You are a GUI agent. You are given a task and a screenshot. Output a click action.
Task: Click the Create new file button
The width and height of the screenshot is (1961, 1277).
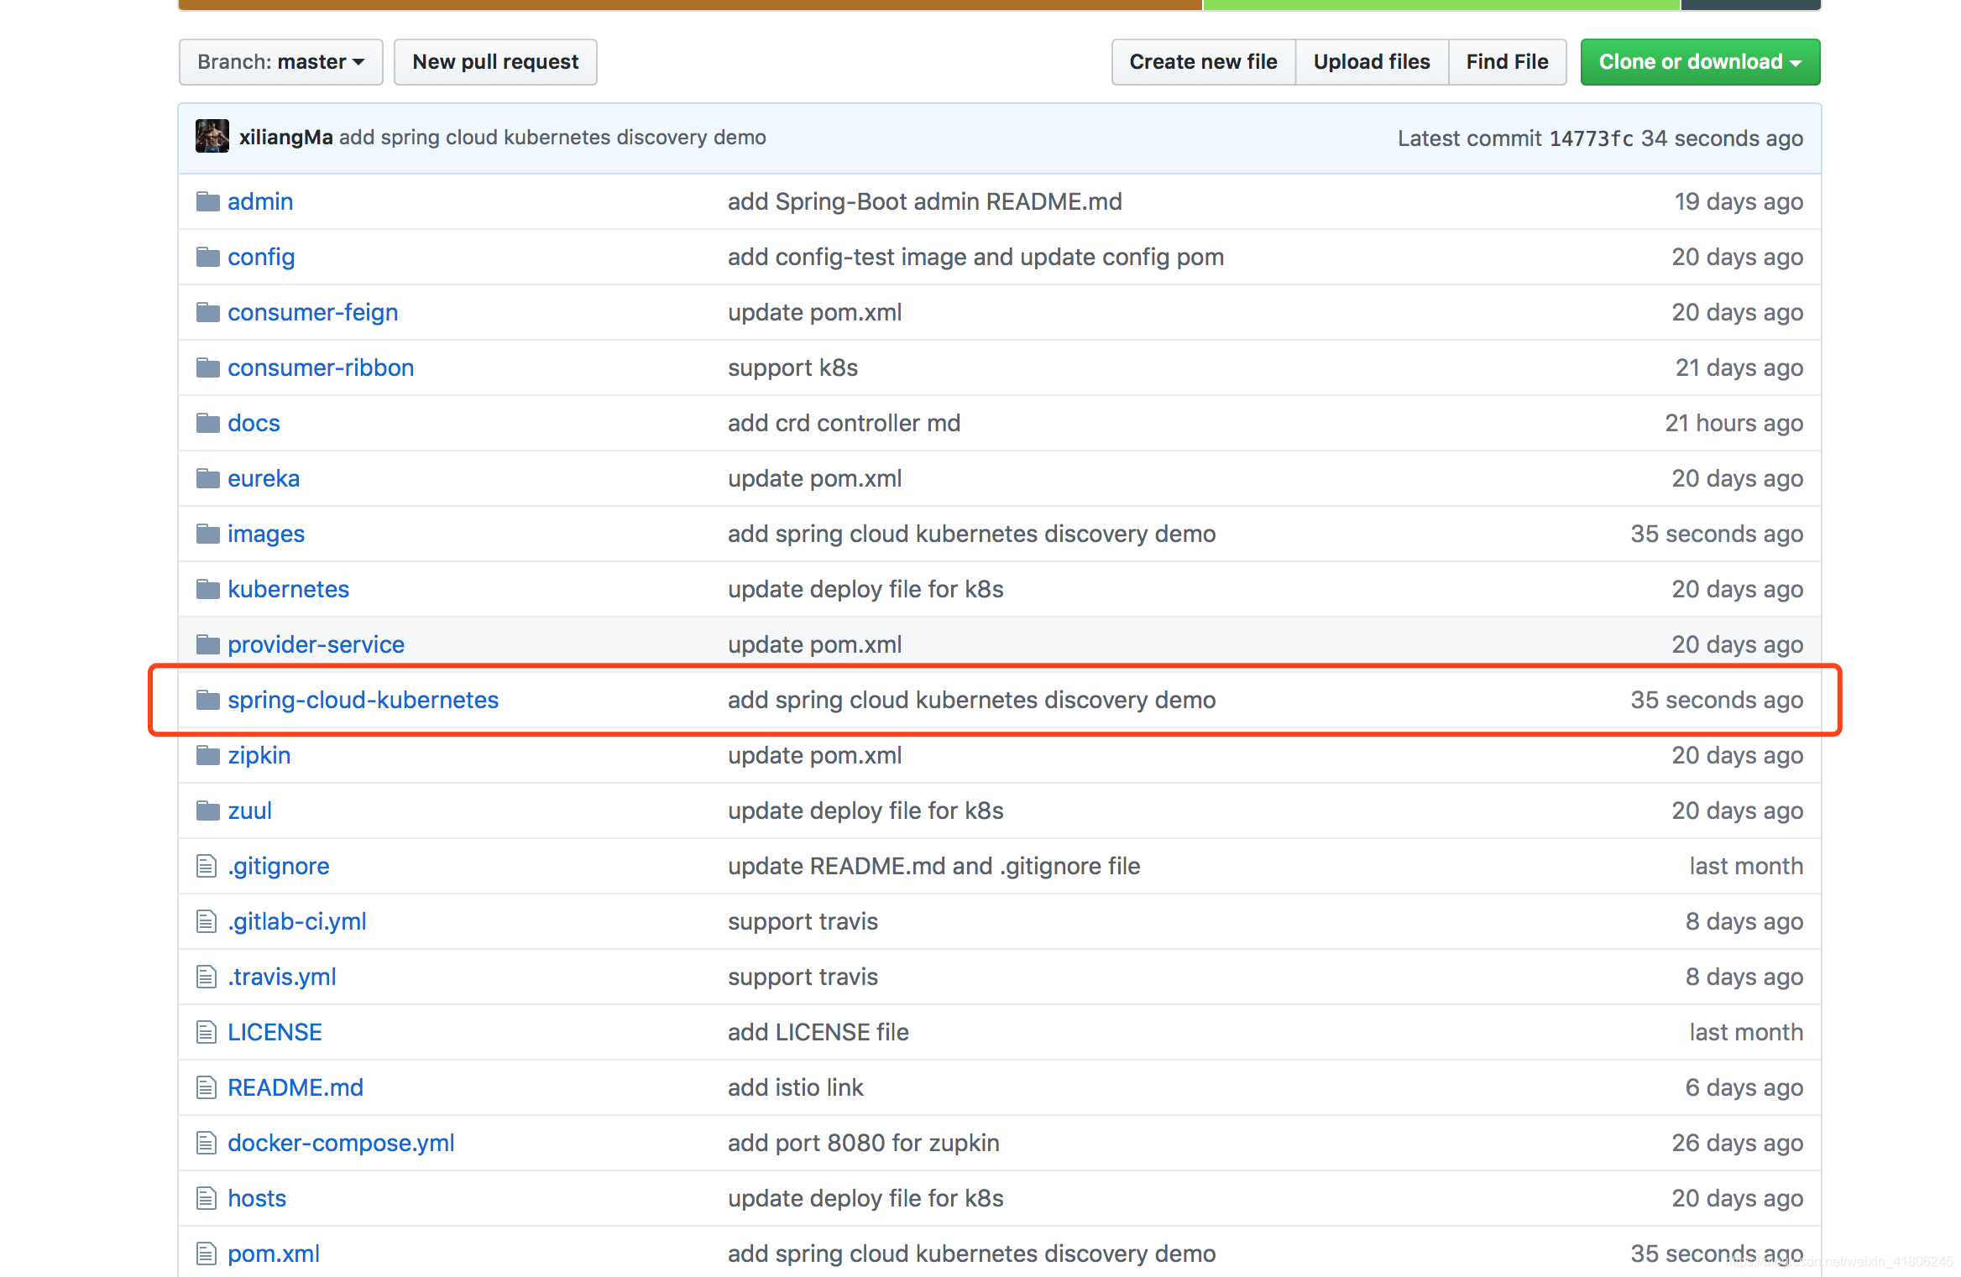(1200, 60)
